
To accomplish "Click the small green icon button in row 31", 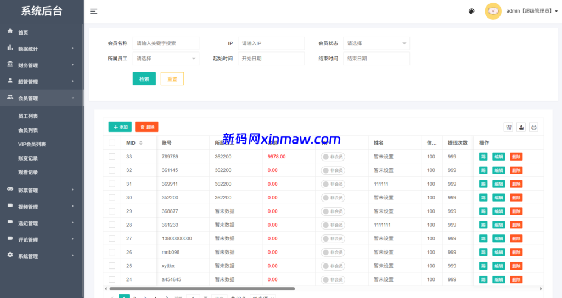I will pos(483,184).
